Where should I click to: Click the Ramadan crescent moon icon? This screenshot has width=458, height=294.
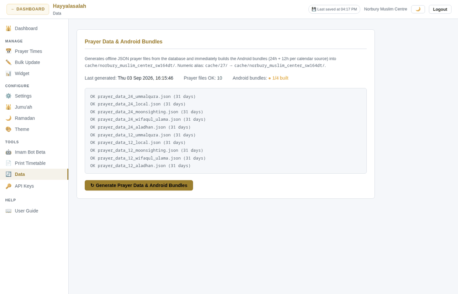click(8, 118)
